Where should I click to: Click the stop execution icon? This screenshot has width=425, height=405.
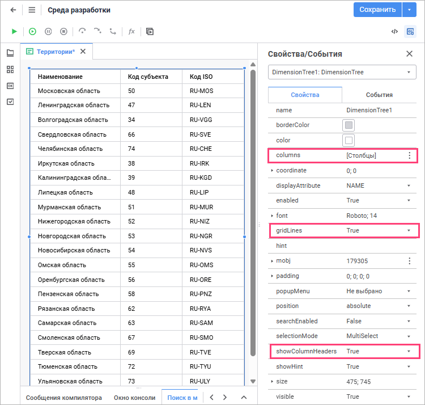63,31
